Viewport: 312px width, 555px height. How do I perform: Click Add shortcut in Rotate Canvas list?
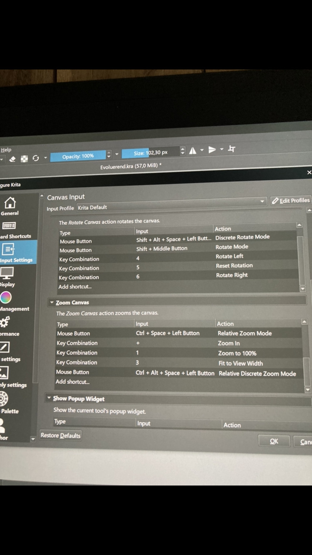point(75,286)
